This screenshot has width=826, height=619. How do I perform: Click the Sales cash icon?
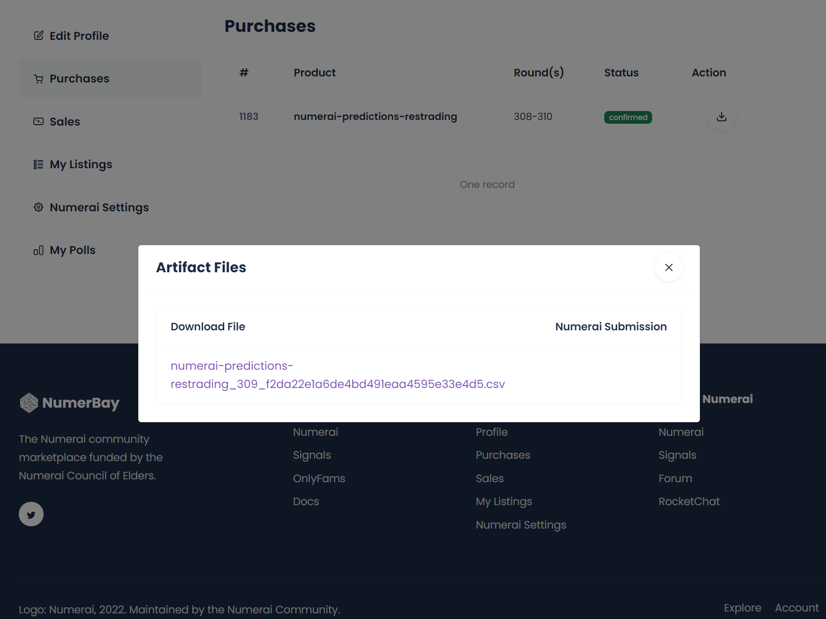[x=38, y=121]
